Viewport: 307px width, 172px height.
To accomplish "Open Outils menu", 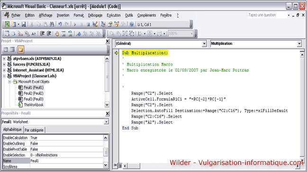I will click(x=129, y=15).
